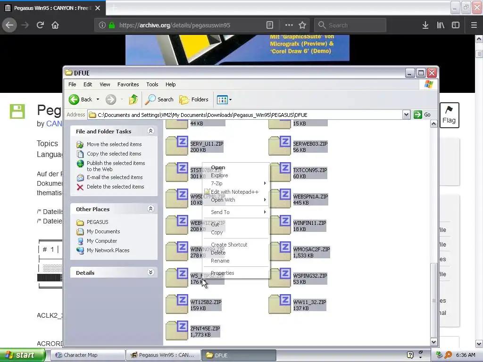Screen dimensions: 483x362
Task: Bookmark page with star icon
Action: click(x=302, y=25)
